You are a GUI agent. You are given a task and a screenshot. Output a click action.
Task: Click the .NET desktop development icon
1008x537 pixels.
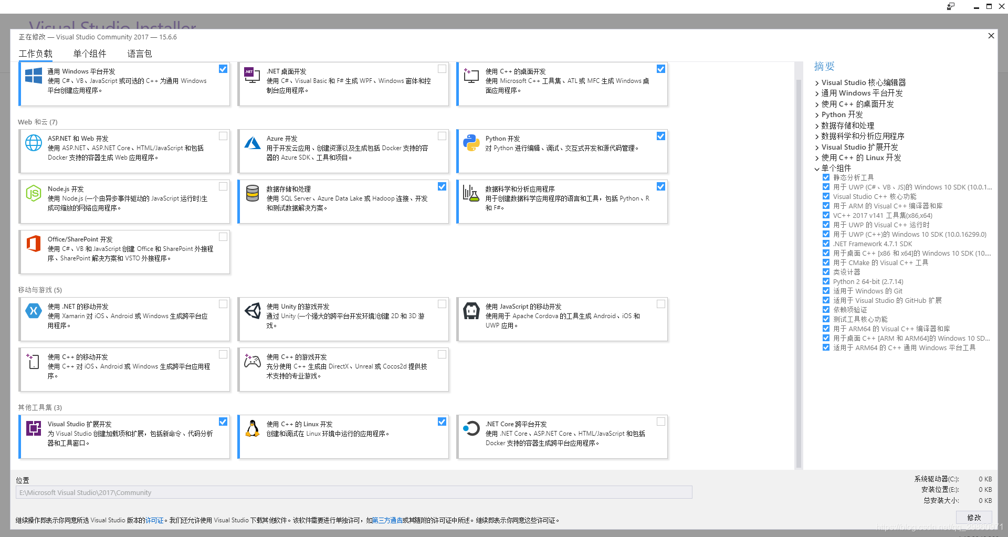click(x=252, y=75)
